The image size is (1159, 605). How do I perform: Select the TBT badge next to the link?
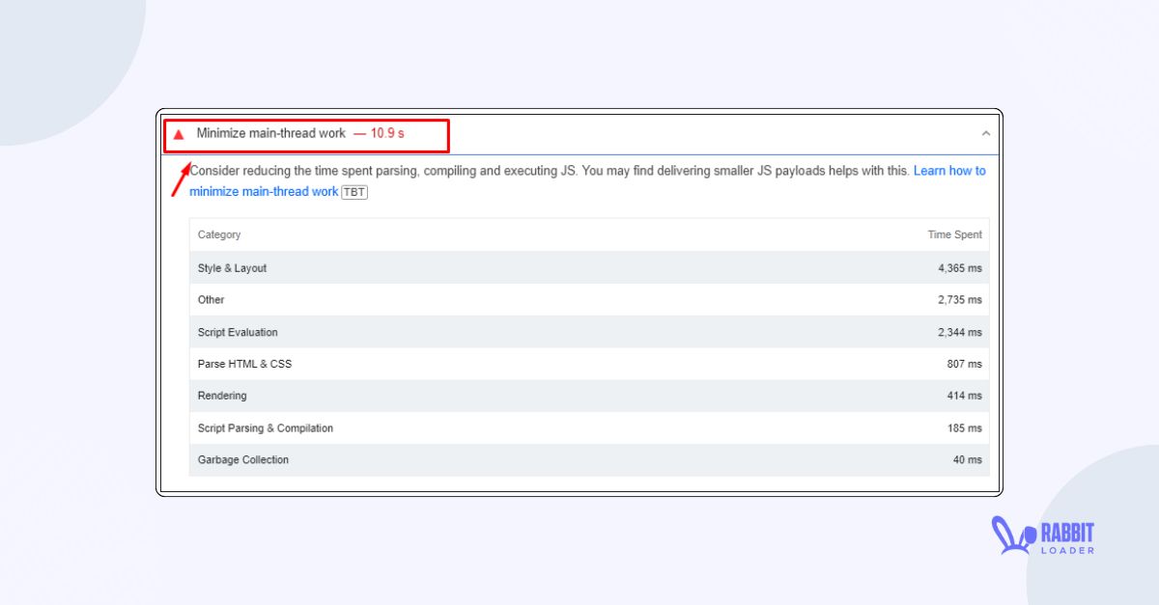pyautogui.click(x=353, y=191)
